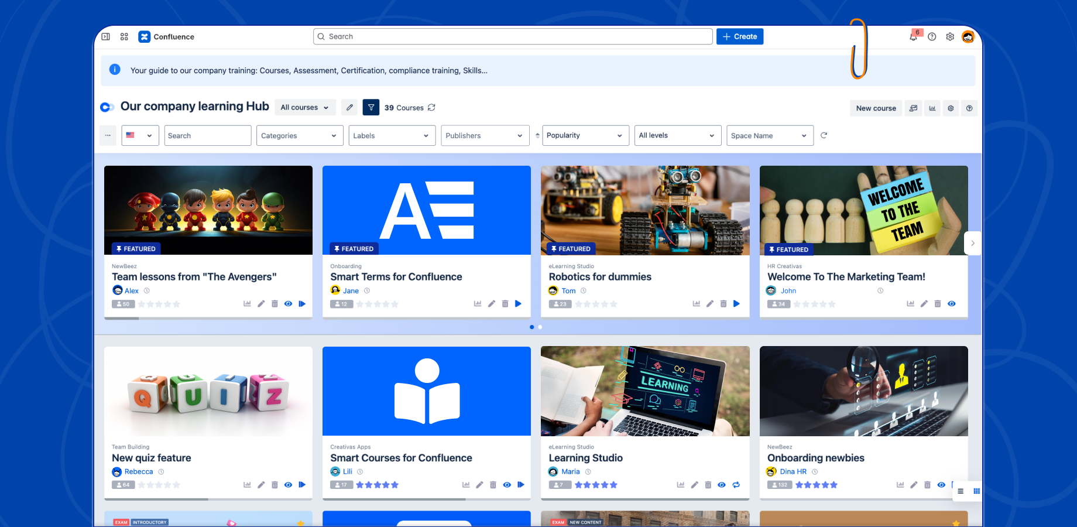
Task: Play the Team lessons Avengers course
Action: (302, 304)
